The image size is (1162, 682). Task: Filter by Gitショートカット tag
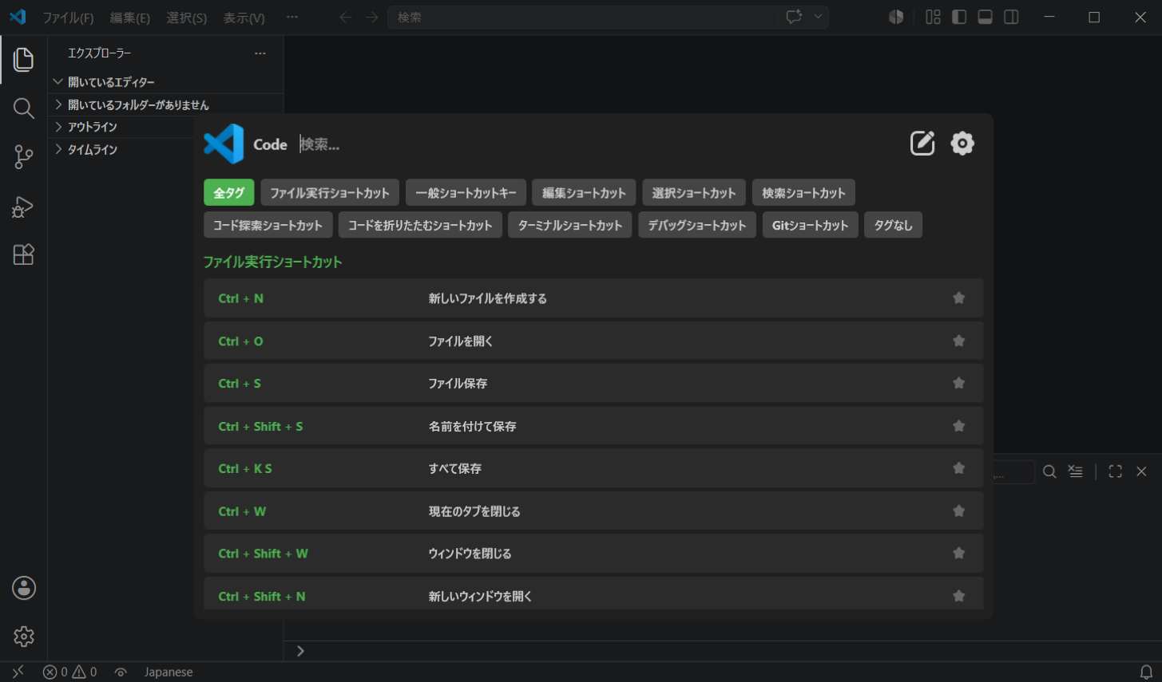[x=810, y=225]
